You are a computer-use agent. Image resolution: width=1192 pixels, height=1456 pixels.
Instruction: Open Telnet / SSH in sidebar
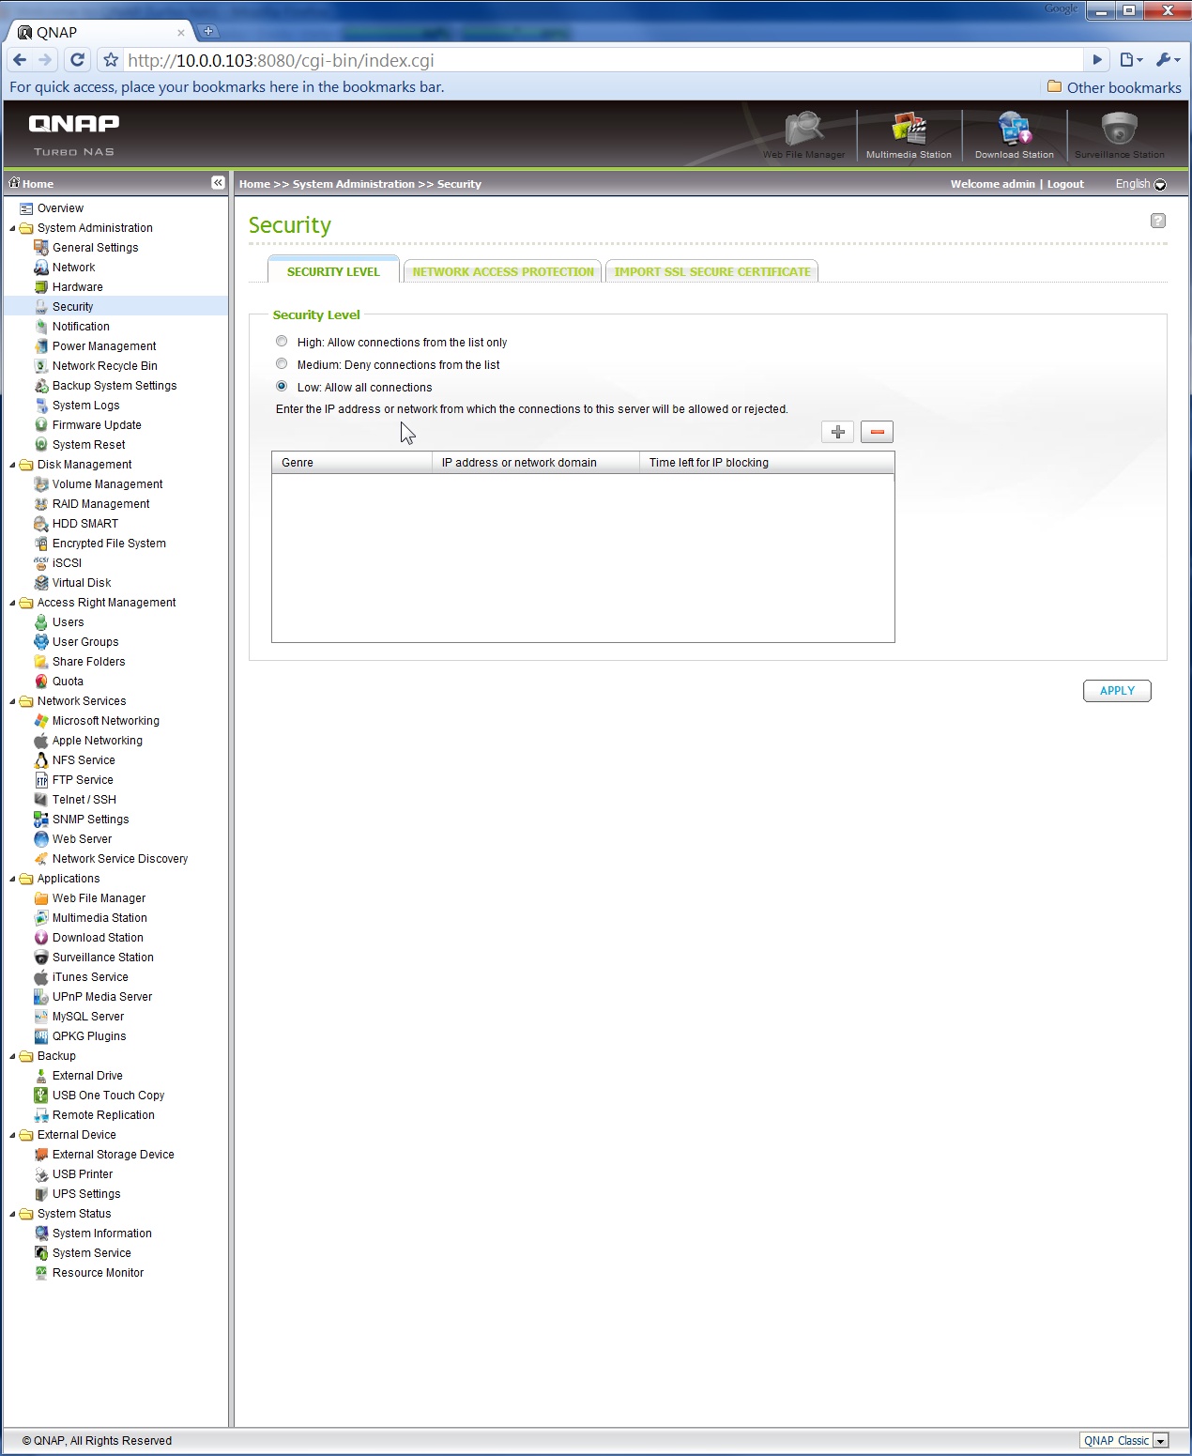[x=84, y=800]
